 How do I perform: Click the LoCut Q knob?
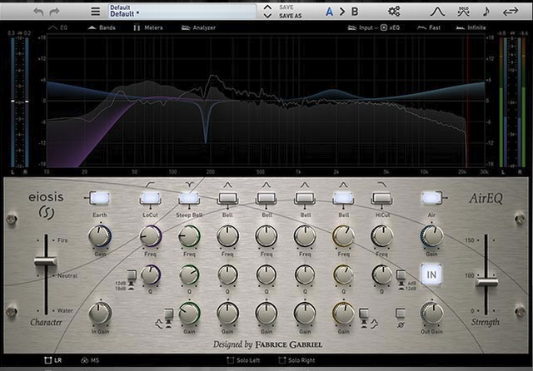coord(150,275)
